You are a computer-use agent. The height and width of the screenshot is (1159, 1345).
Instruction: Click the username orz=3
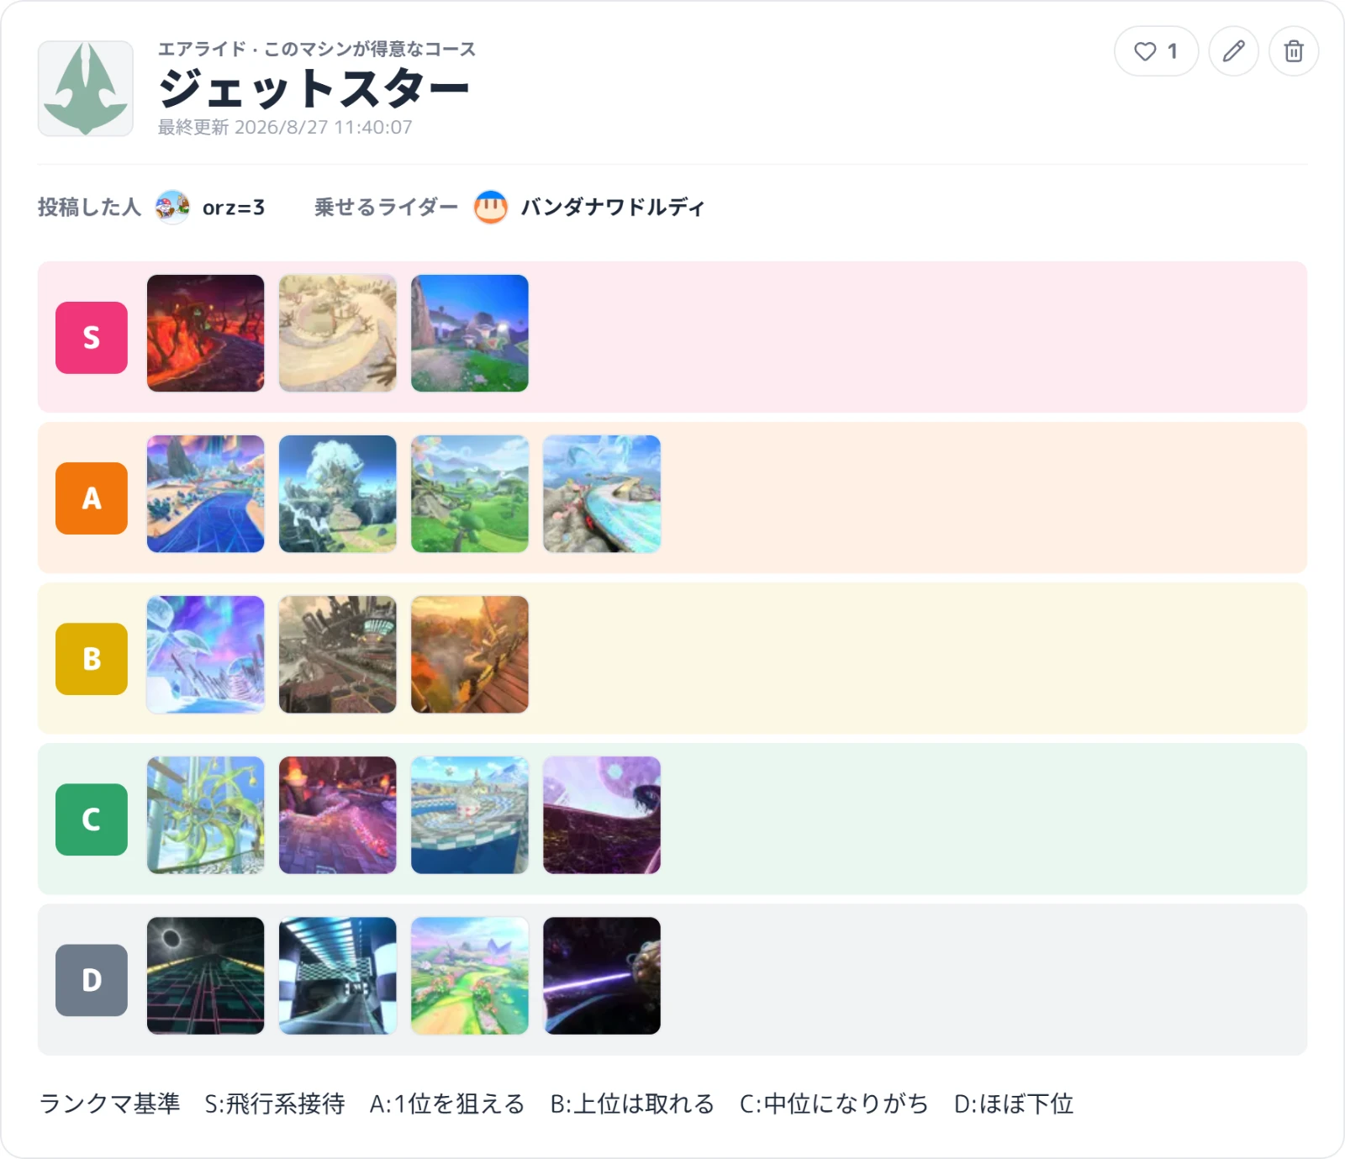(x=234, y=208)
